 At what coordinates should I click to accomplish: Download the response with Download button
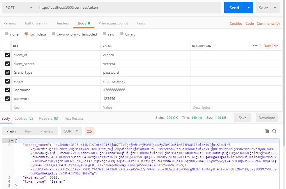pos(266,118)
